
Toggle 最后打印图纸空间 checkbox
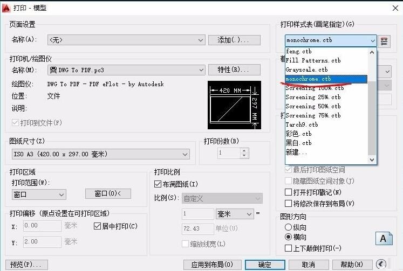[x=289, y=169]
